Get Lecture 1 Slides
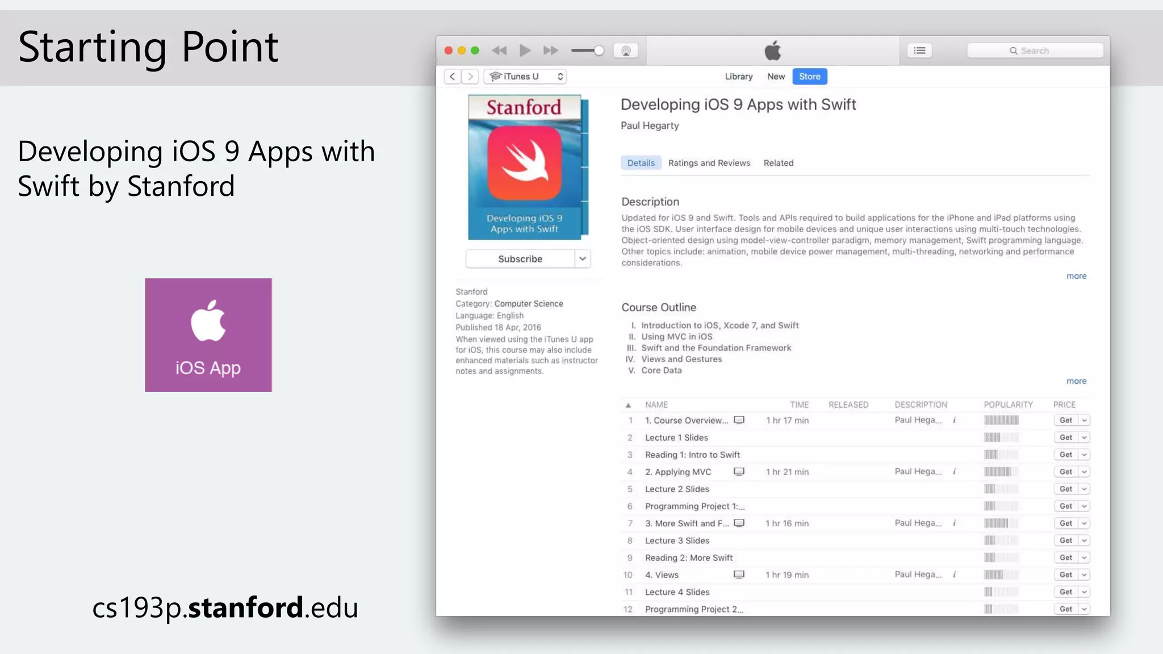The width and height of the screenshot is (1163, 654). (x=1066, y=437)
